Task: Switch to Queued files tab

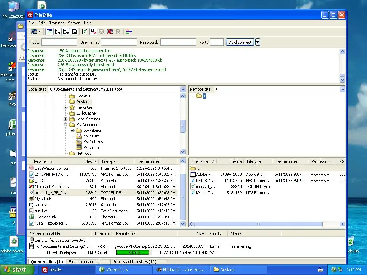Action: click(47, 262)
